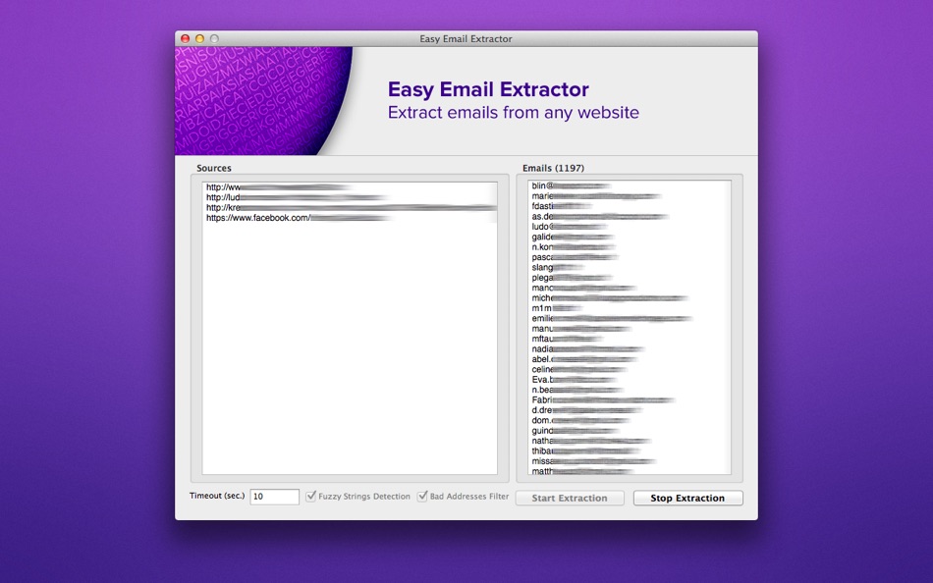Viewport: 933px width, 583px height.
Task: Select the email row starting with Fabri
Action: [x=630, y=399]
